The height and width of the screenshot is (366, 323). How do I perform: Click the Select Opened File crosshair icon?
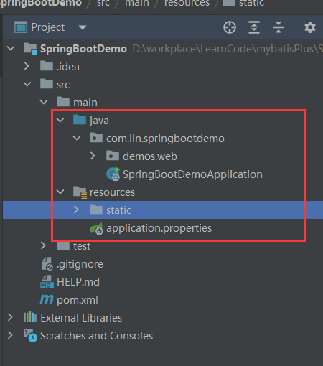[x=230, y=27]
